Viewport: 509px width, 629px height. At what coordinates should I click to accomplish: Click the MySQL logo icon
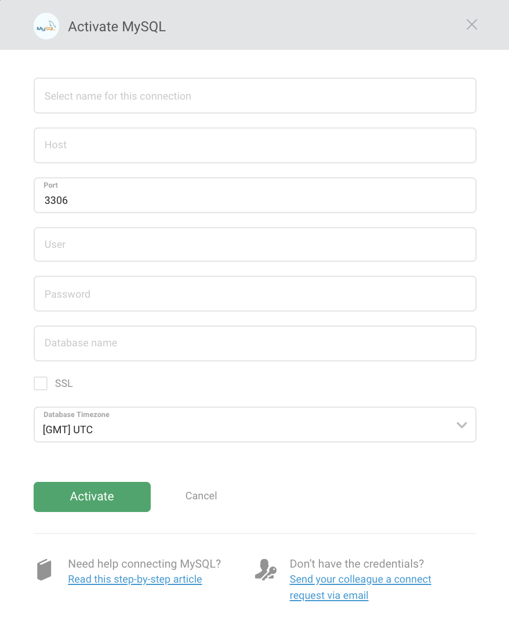tap(46, 27)
